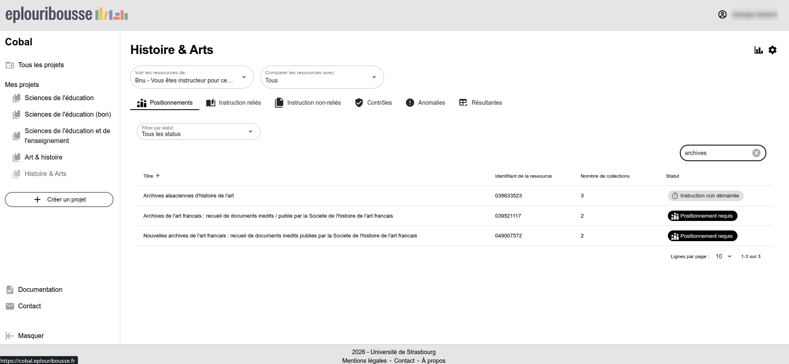
Task: Click 'Positionnement requis' for Nouvelles archives
Action: [702, 236]
